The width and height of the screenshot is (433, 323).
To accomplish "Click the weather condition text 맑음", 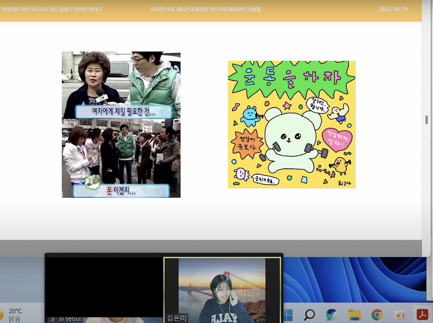I will click(x=15, y=319).
